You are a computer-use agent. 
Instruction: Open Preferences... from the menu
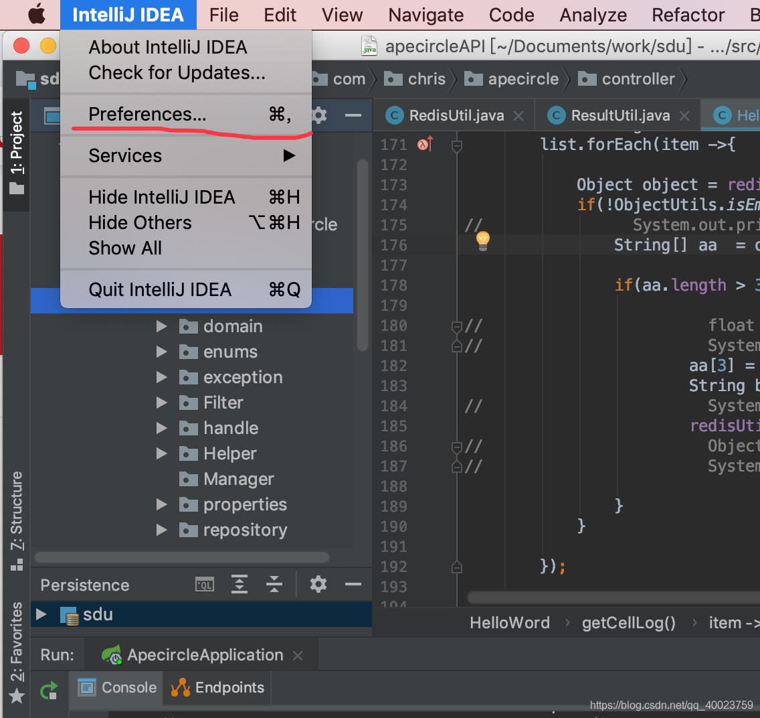pyautogui.click(x=186, y=114)
